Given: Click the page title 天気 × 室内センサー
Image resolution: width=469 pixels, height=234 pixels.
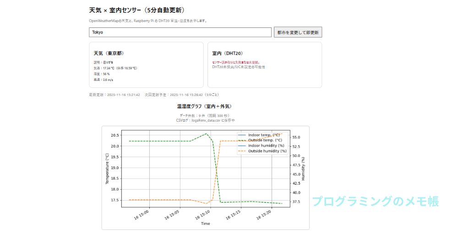Looking at the screenshot, I should click(137, 10).
